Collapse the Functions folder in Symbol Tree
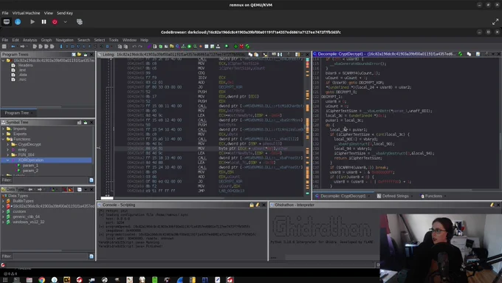 pyautogui.click(x=4, y=139)
